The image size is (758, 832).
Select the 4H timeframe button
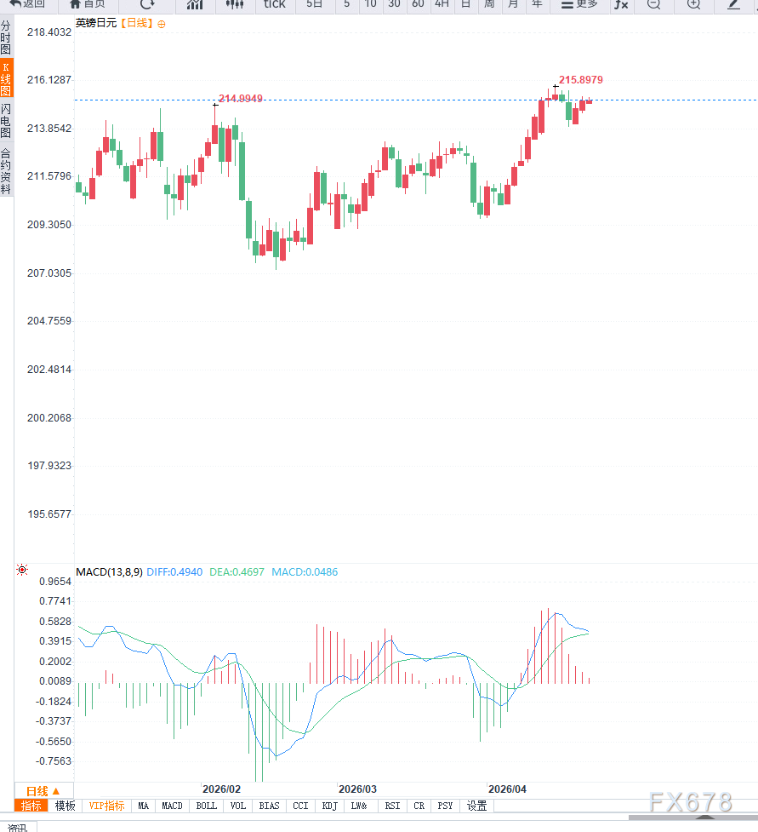(x=442, y=4)
